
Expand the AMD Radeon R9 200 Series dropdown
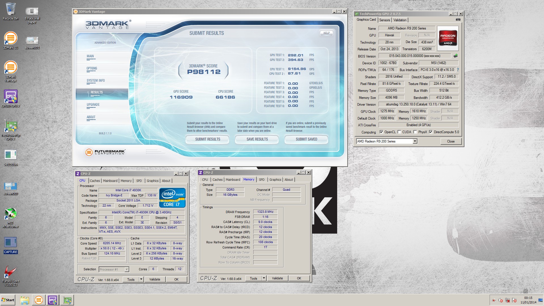coord(415,141)
